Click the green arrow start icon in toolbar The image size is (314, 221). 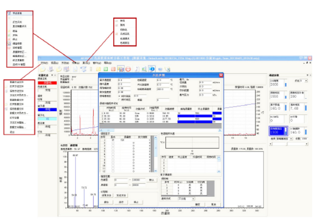coord(105,69)
